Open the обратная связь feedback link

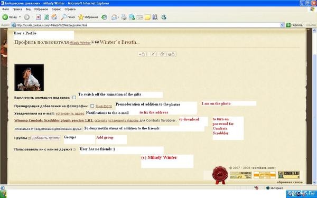[290, 182]
